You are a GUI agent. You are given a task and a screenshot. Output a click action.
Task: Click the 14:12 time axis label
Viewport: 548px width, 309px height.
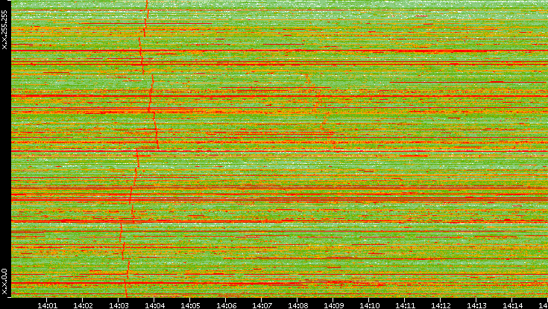coord(441,305)
